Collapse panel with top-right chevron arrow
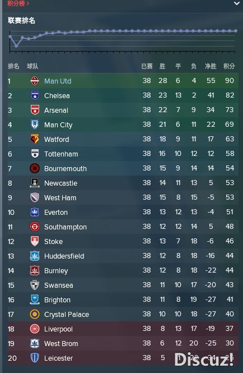 click(x=237, y=3)
